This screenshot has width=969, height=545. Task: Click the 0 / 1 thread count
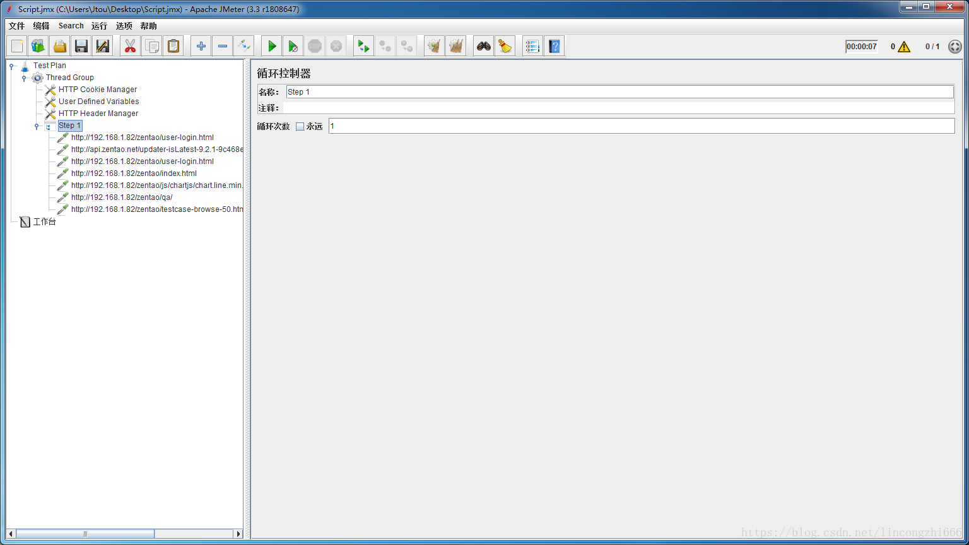click(932, 47)
